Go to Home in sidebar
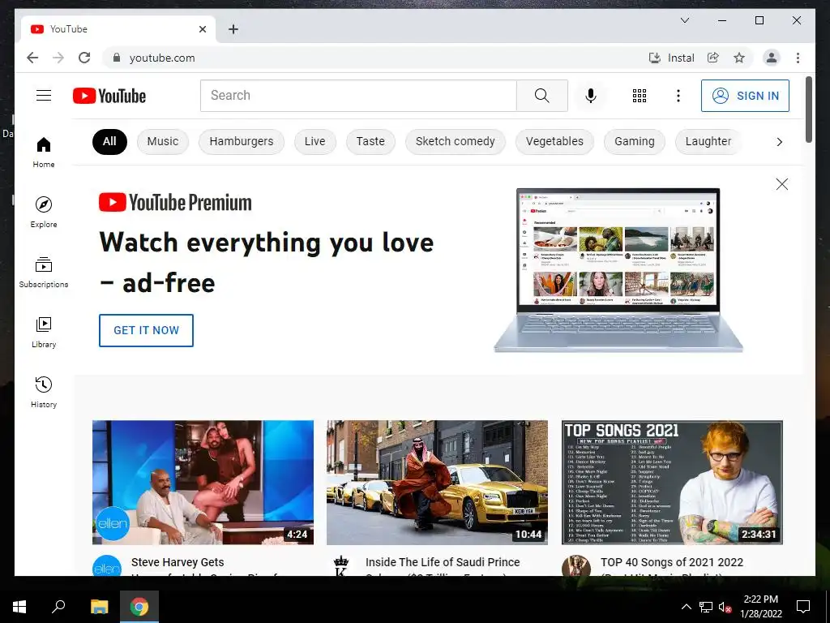830x623 pixels. tap(44, 153)
